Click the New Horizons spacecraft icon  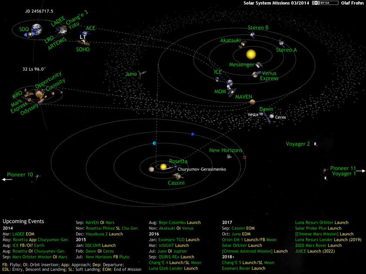click(x=229, y=156)
